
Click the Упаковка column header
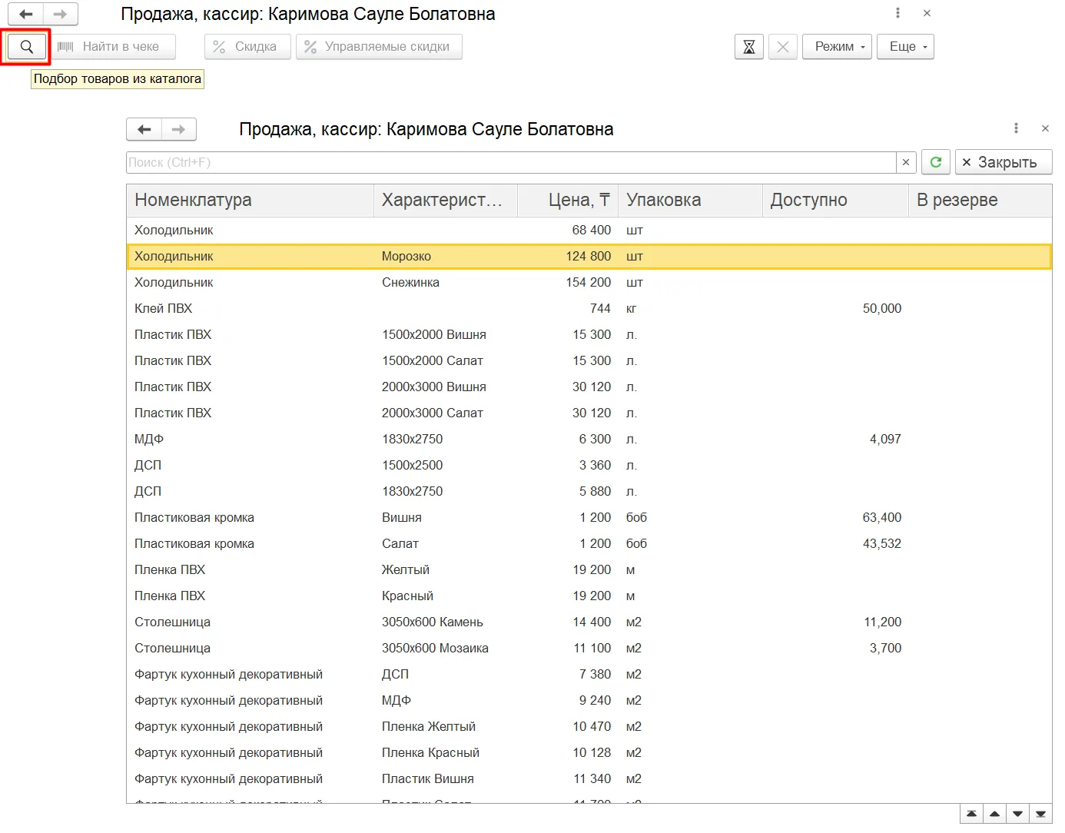point(690,201)
